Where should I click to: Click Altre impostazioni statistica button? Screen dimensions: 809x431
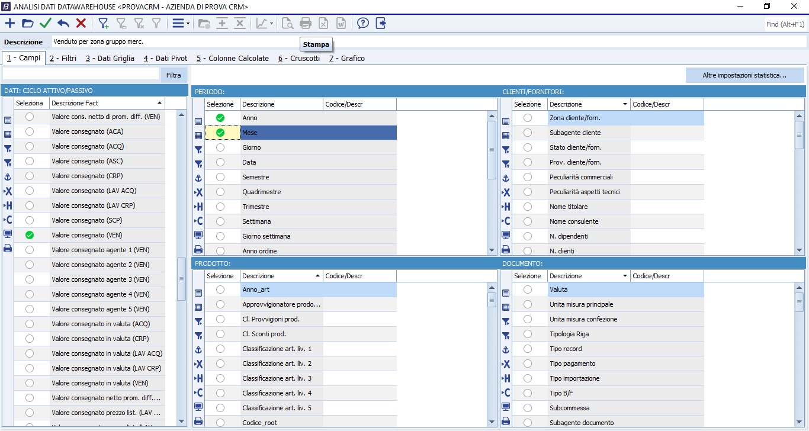(744, 75)
